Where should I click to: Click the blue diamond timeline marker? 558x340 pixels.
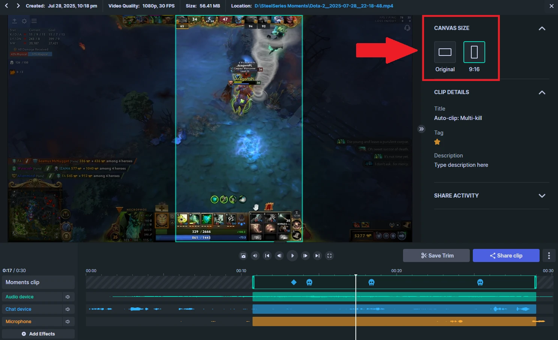coord(294,282)
